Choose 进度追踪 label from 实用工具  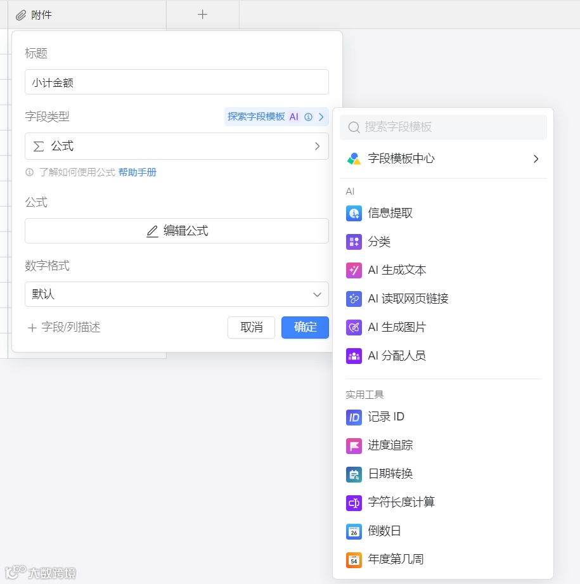pos(390,445)
